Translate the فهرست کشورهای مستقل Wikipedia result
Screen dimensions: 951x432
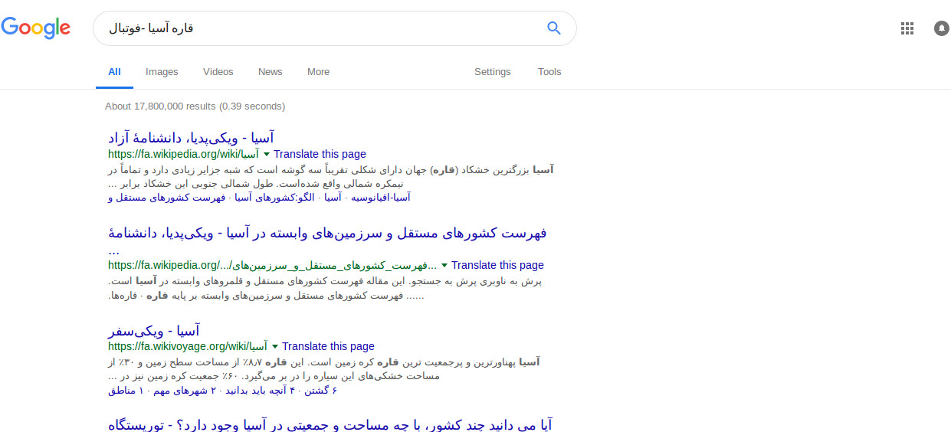pyautogui.click(x=497, y=265)
